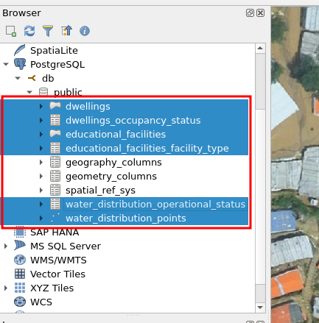Click the XYZ Tiles grid icon

click(20, 288)
